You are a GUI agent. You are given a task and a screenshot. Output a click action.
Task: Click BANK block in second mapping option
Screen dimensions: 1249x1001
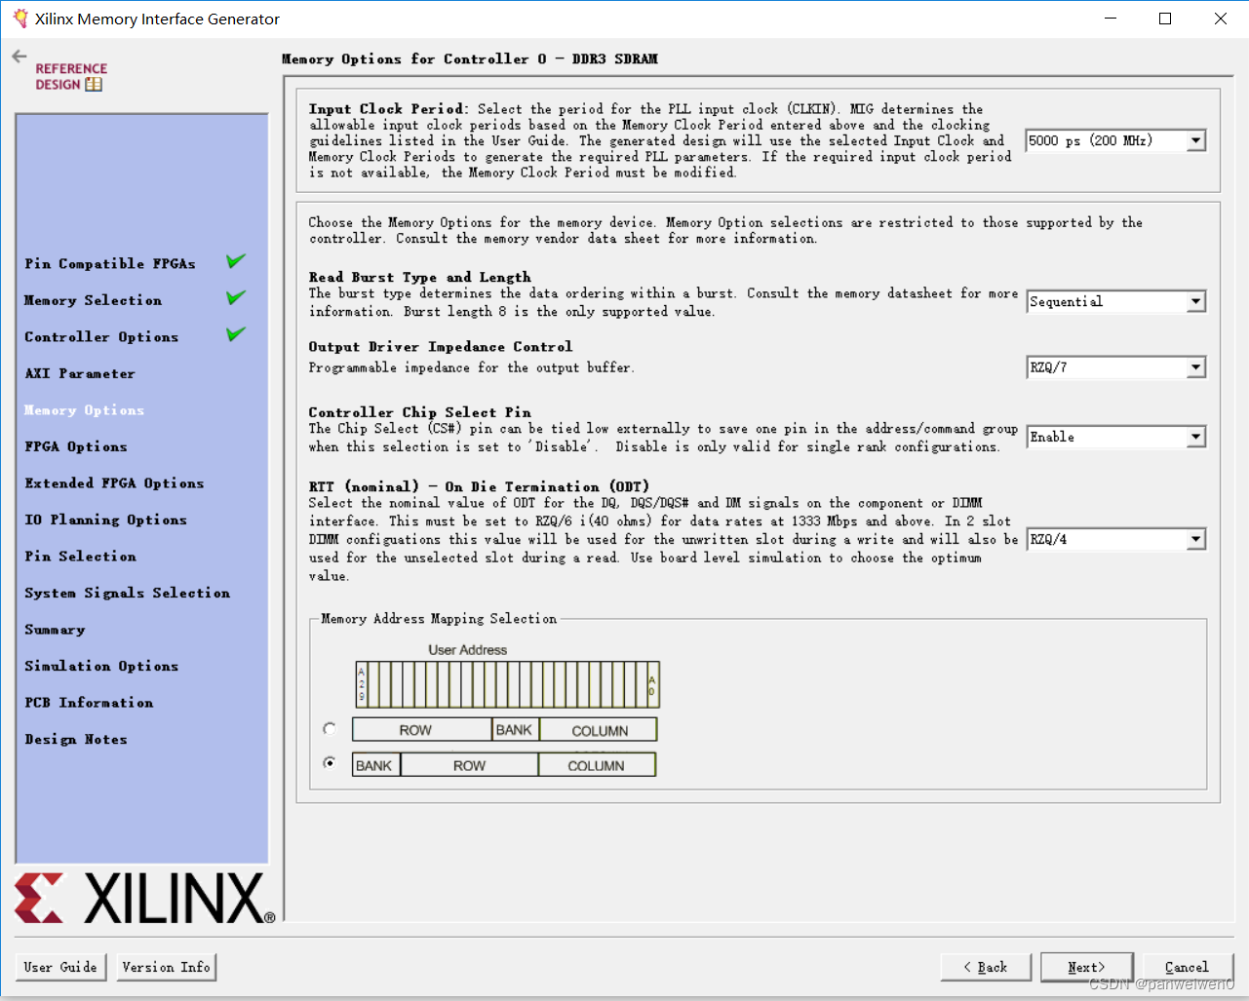tap(375, 765)
